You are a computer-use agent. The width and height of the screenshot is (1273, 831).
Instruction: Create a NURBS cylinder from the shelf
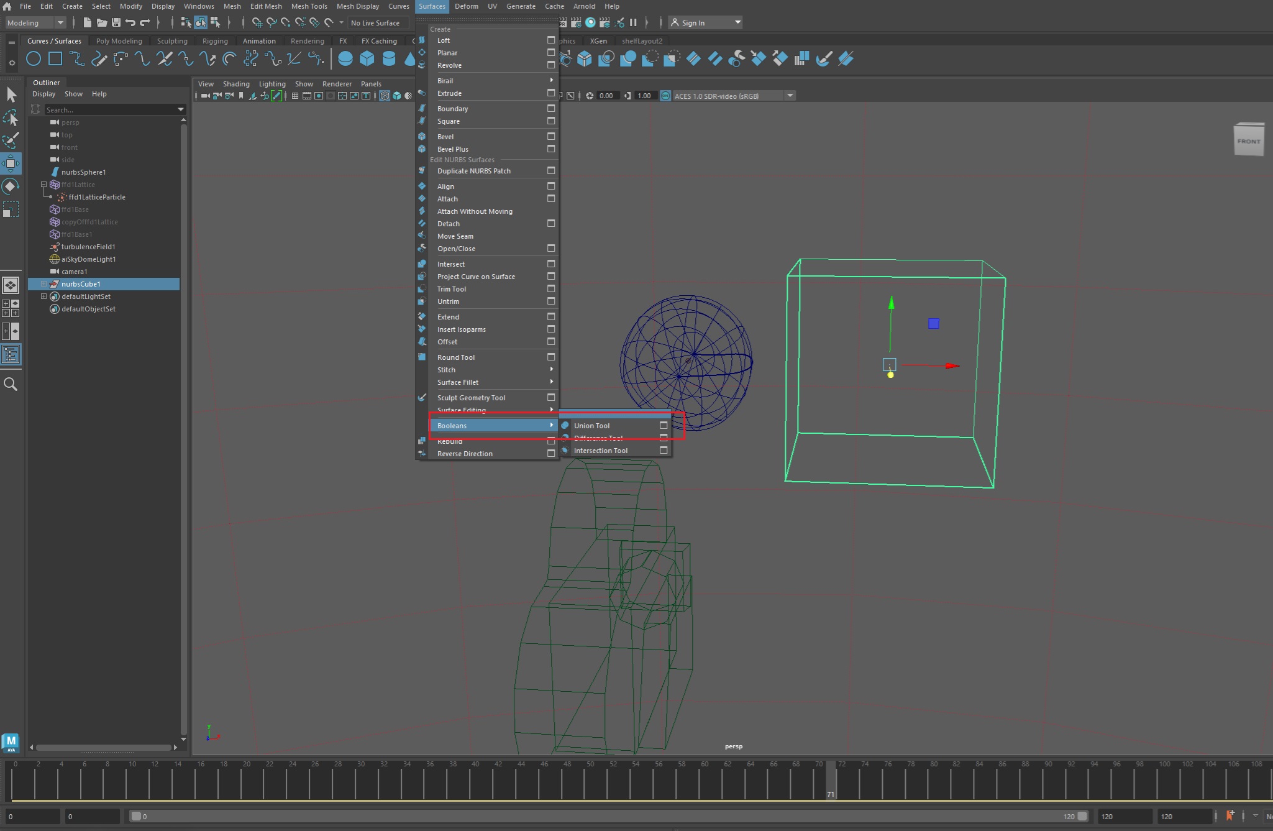click(x=389, y=59)
